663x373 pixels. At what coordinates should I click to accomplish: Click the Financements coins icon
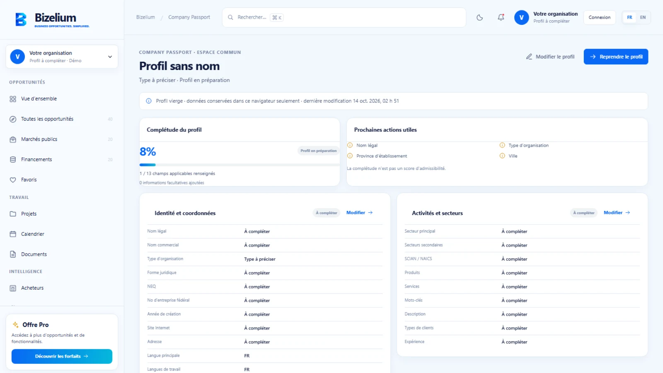coord(13,160)
